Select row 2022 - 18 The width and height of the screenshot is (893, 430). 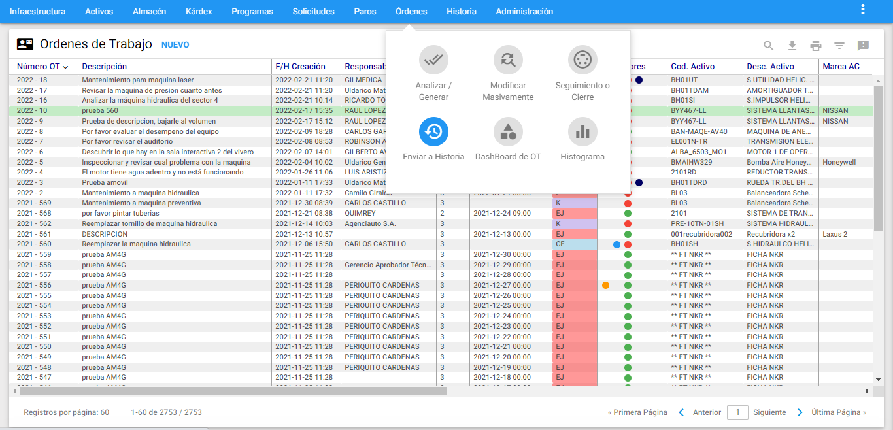pyautogui.click(x=441, y=80)
